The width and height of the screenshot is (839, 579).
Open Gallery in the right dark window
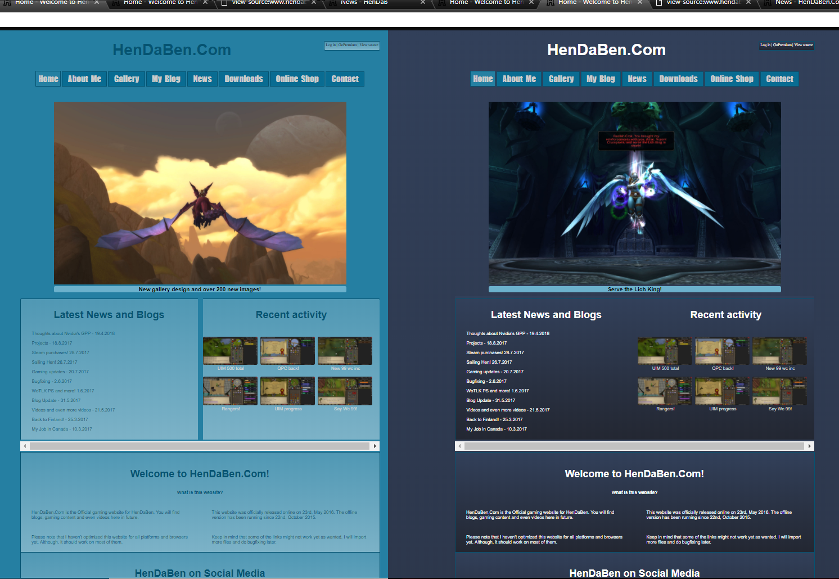tap(561, 79)
